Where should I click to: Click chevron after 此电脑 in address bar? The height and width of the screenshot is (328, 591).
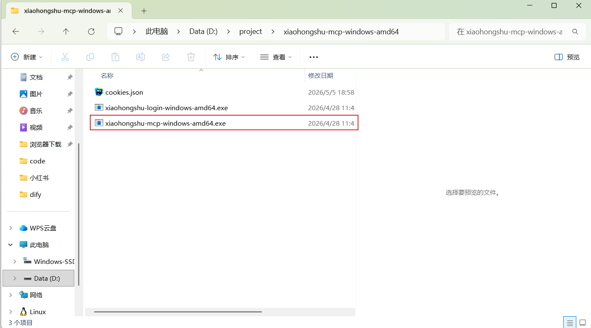point(178,31)
